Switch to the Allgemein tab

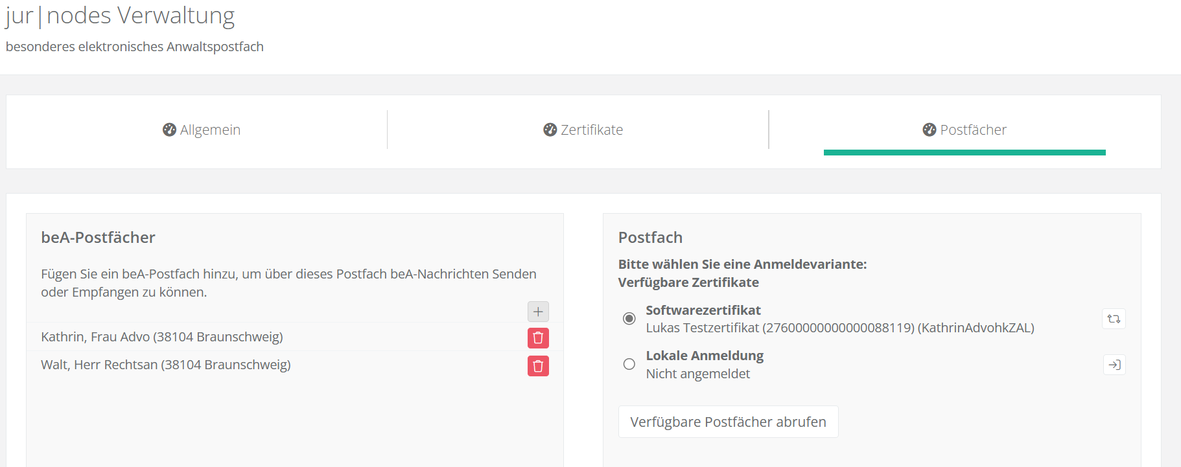tap(209, 130)
